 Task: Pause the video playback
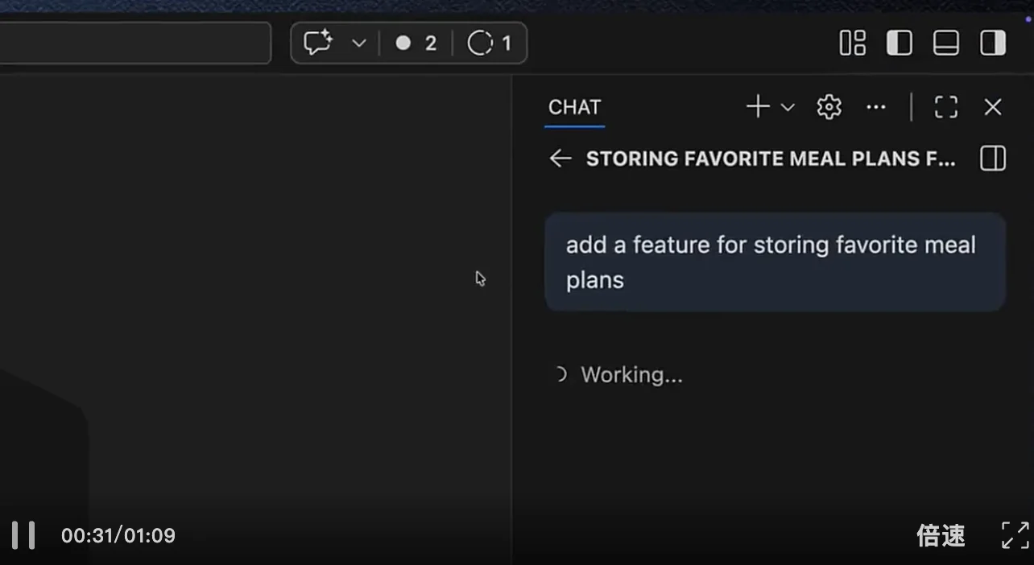[x=24, y=534]
